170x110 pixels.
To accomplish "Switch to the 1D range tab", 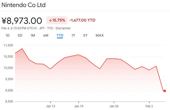I will coord(8,35).
